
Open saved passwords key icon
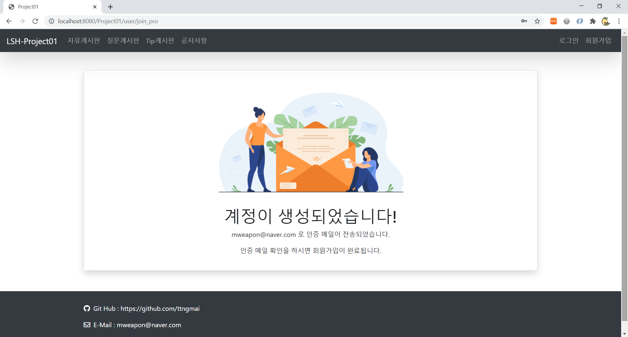tap(524, 21)
